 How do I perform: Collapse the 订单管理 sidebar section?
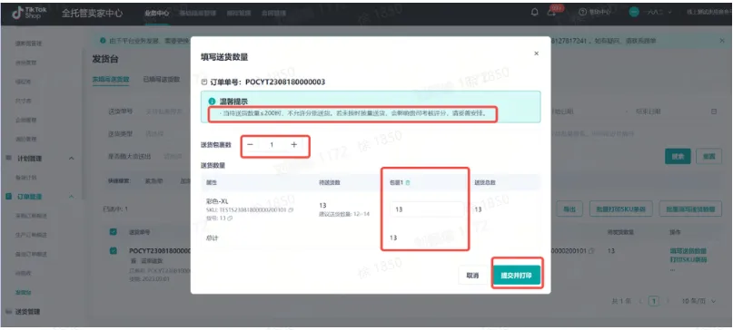coord(72,197)
